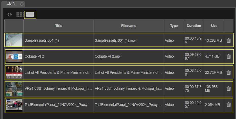Click the Type column header
236x119 pixels.
pos(174,26)
